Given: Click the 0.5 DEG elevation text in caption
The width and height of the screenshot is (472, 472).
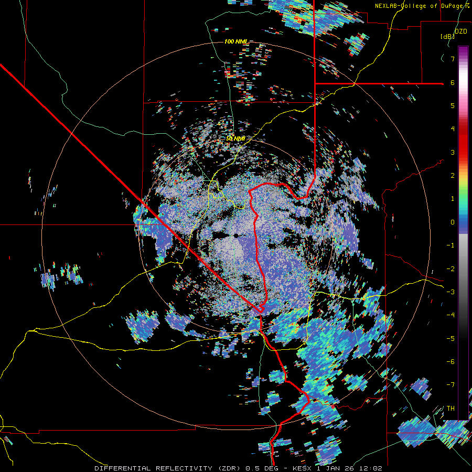Looking at the screenshot, I should pyautogui.click(x=262, y=468).
